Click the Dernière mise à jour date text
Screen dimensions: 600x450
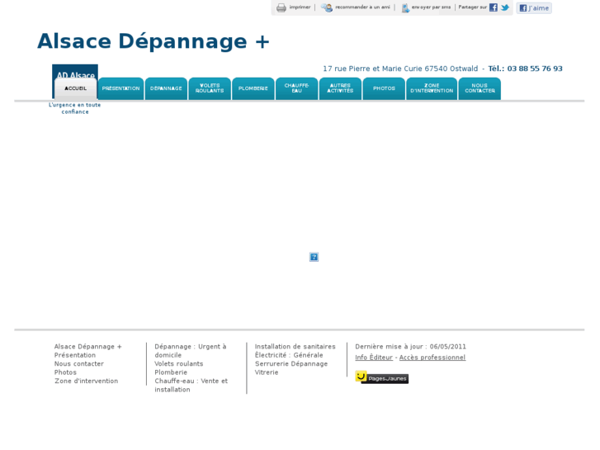(x=410, y=347)
